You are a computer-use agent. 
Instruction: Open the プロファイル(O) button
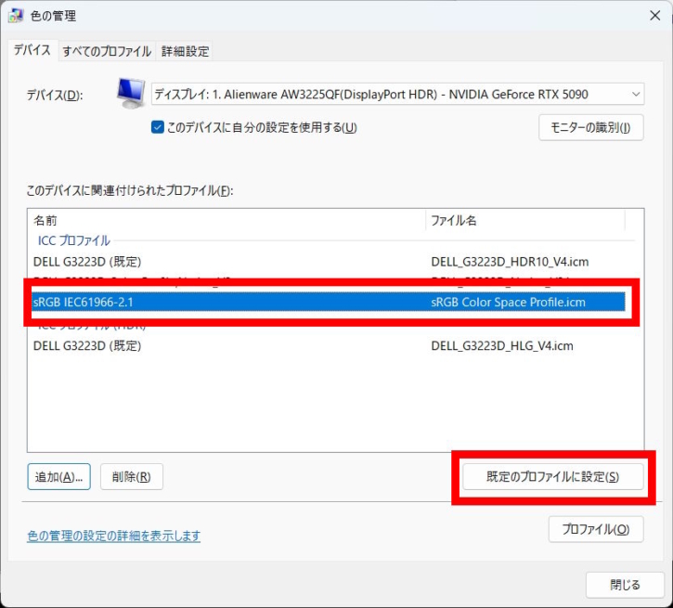pos(595,529)
